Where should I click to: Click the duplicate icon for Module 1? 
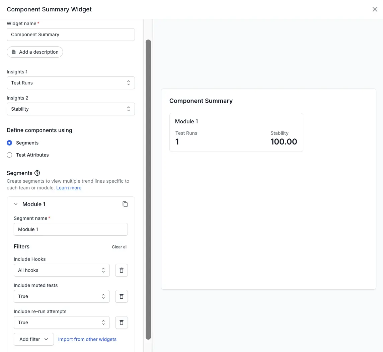(125, 204)
